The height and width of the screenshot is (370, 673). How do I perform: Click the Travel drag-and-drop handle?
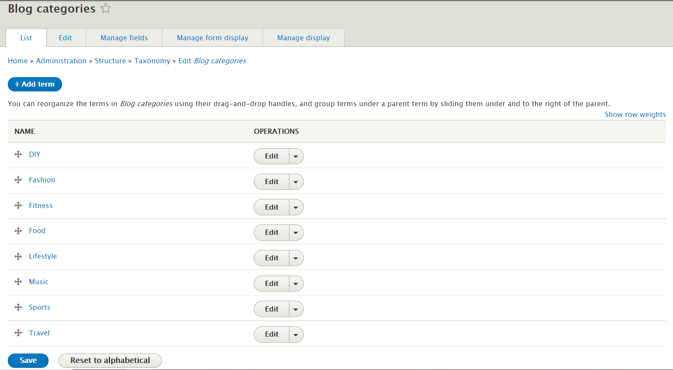18,333
